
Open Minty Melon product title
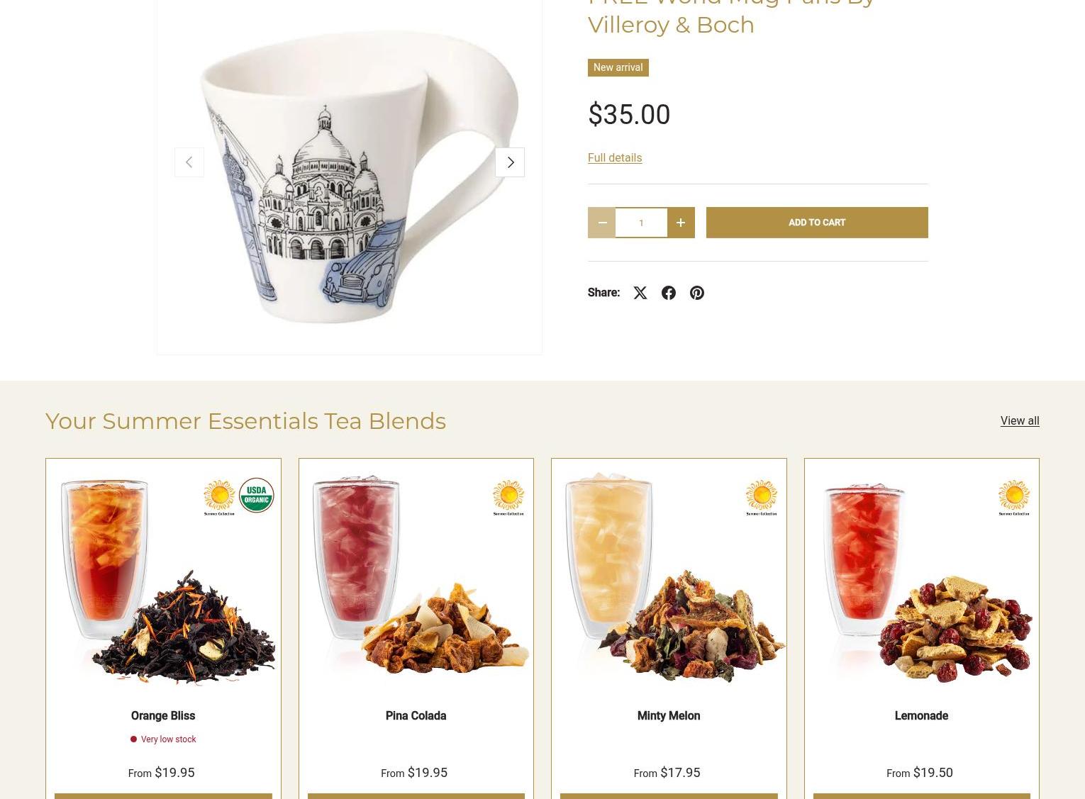pos(669,715)
